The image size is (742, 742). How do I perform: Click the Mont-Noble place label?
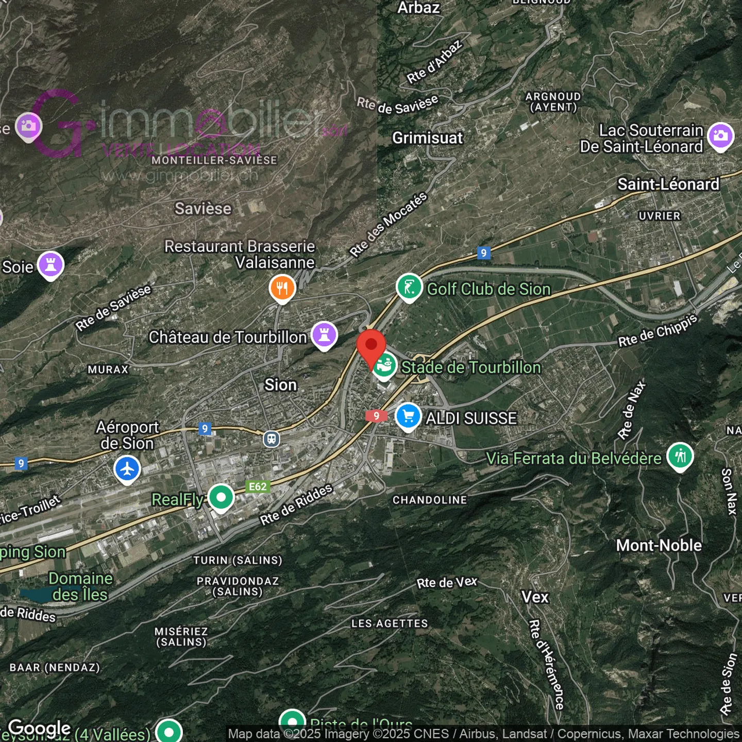click(659, 545)
